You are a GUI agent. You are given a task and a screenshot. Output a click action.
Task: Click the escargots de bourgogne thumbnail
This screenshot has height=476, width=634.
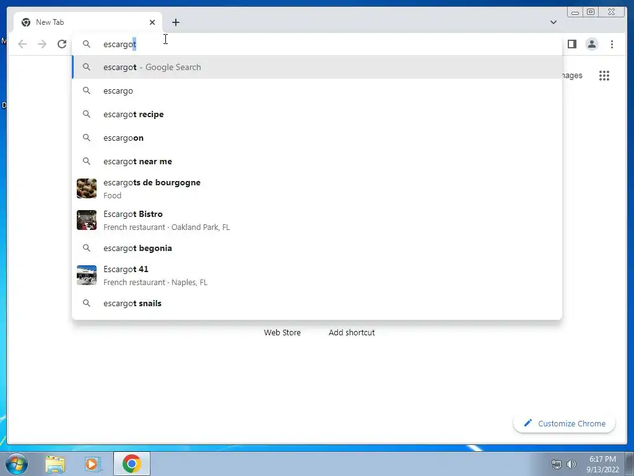(87, 188)
